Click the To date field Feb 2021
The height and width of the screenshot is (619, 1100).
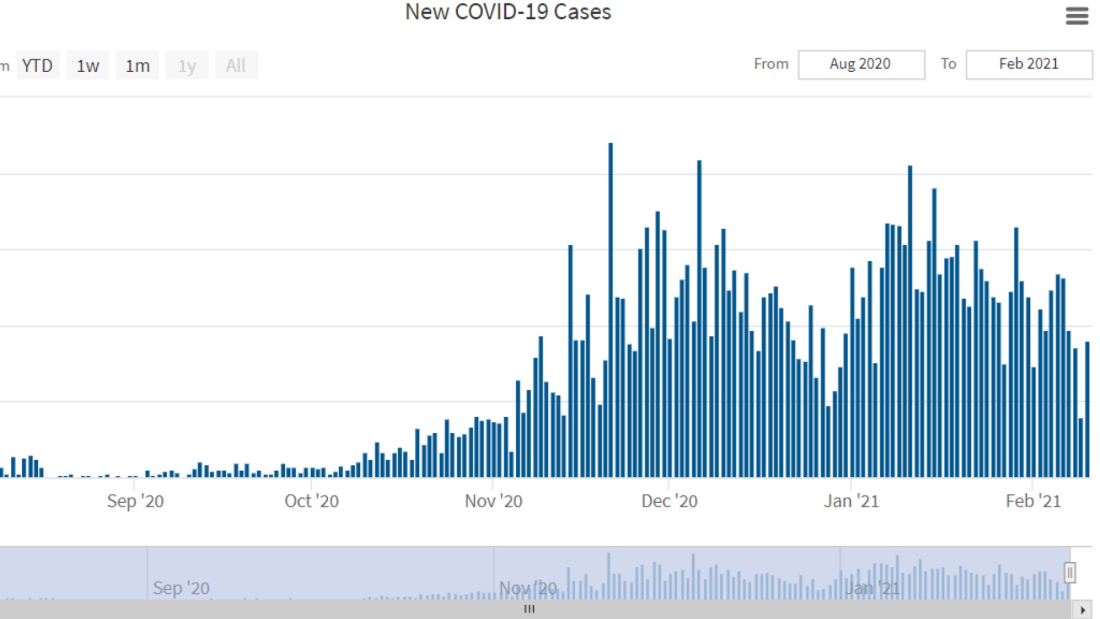pos(1028,64)
